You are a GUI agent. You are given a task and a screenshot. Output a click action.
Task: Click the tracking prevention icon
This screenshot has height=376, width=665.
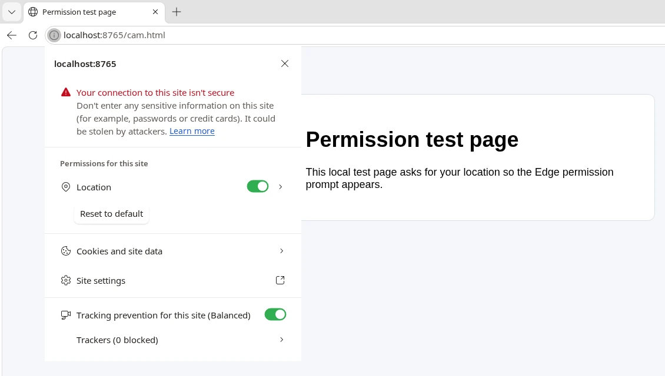coord(66,315)
